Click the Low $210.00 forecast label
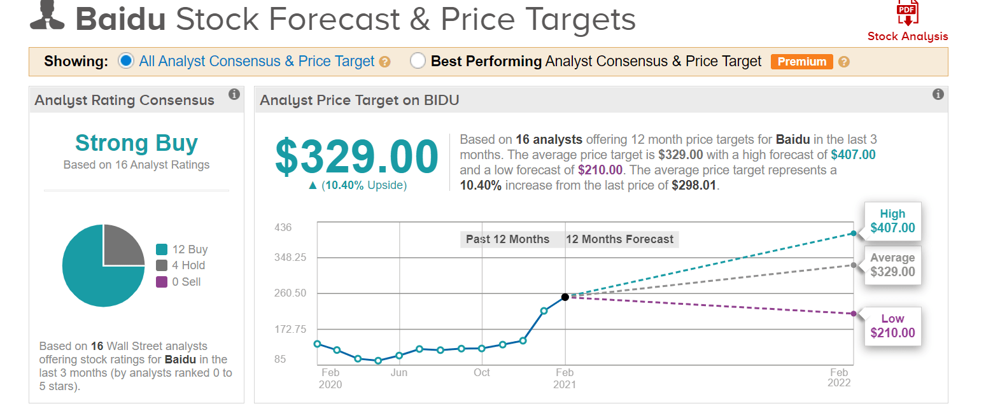Screen dimensions: 986x420 pyautogui.click(x=892, y=326)
